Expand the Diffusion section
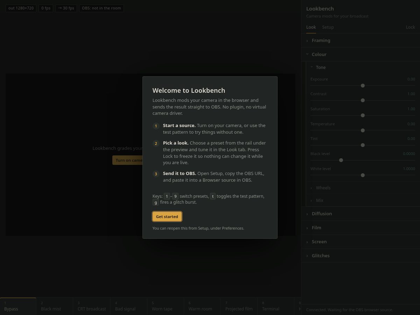 click(x=360, y=214)
